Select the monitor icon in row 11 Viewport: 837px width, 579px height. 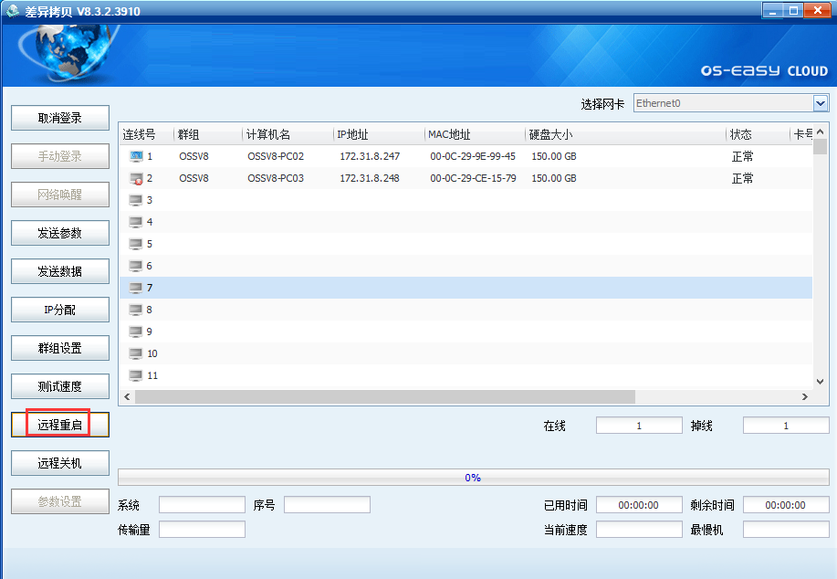coord(136,375)
